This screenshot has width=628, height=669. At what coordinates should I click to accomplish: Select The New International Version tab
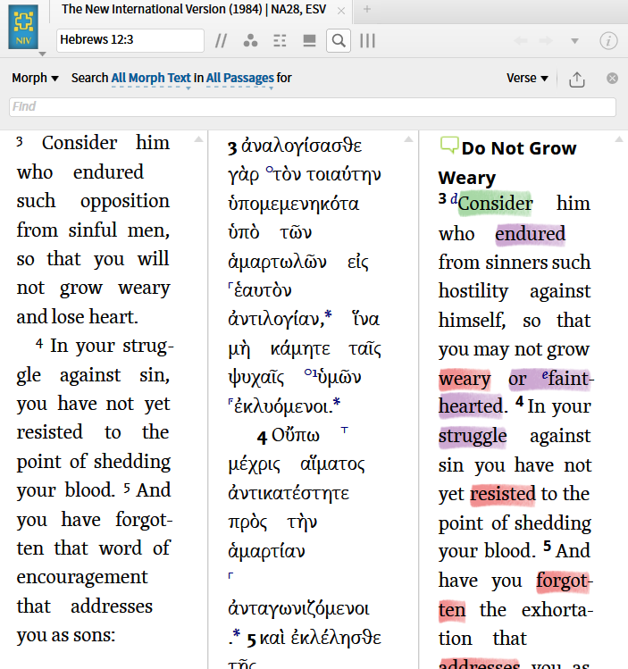pos(194,10)
